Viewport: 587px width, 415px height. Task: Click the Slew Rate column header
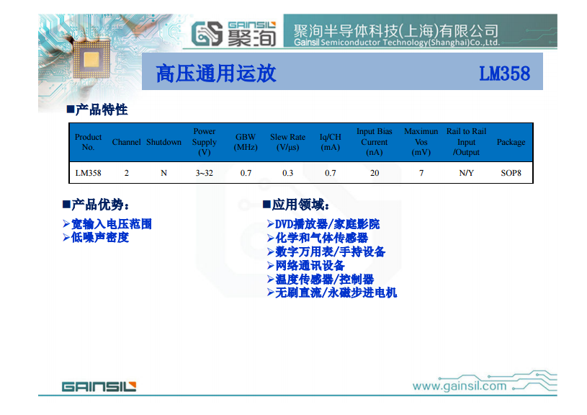click(x=287, y=142)
